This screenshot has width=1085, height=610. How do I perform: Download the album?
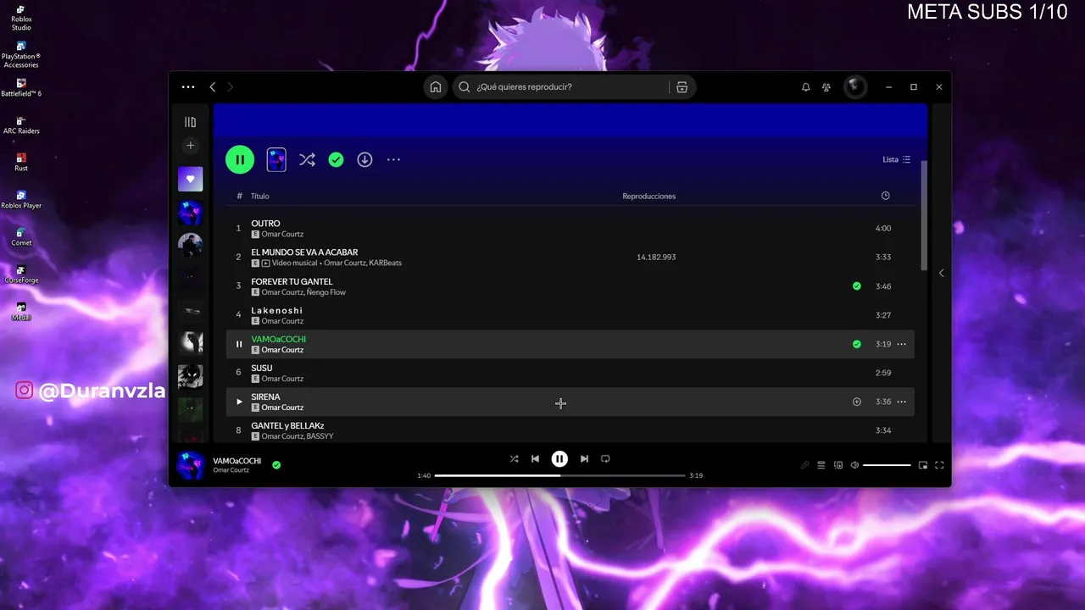point(364,159)
